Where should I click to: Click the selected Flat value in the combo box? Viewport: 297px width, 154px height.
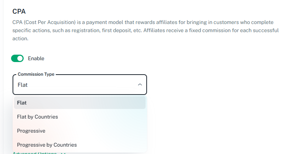click(23, 85)
